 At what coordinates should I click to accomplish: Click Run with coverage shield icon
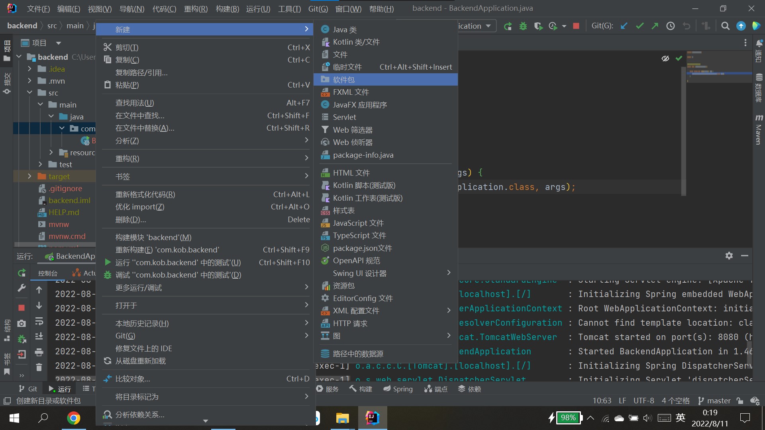click(x=538, y=26)
